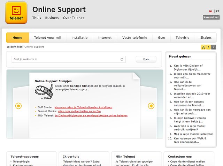Open 'Hoe kan ik de veiligheidsscores' article
This screenshot has width=223, height=166.
coord(187,85)
